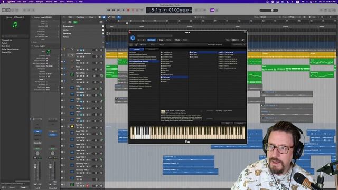Image resolution: width=338 pixels, height=190 pixels.
Task: Open the plug-in View Editor dropdown
Action: (235, 40)
